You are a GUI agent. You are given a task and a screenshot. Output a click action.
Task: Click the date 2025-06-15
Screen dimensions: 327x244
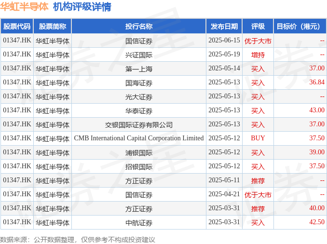[224, 40]
